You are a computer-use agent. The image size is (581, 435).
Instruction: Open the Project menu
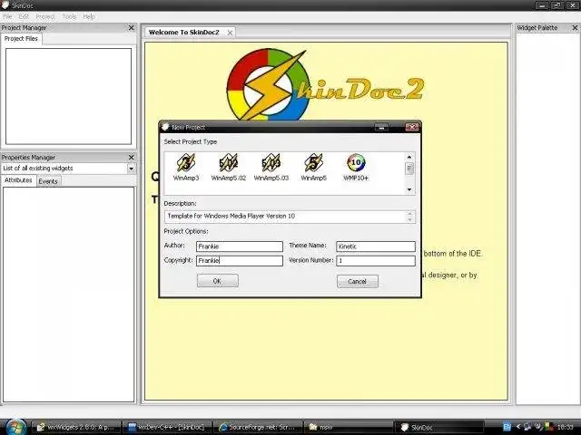click(45, 16)
